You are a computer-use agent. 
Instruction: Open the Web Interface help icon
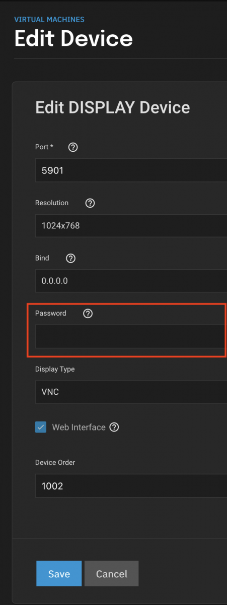[x=114, y=427]
